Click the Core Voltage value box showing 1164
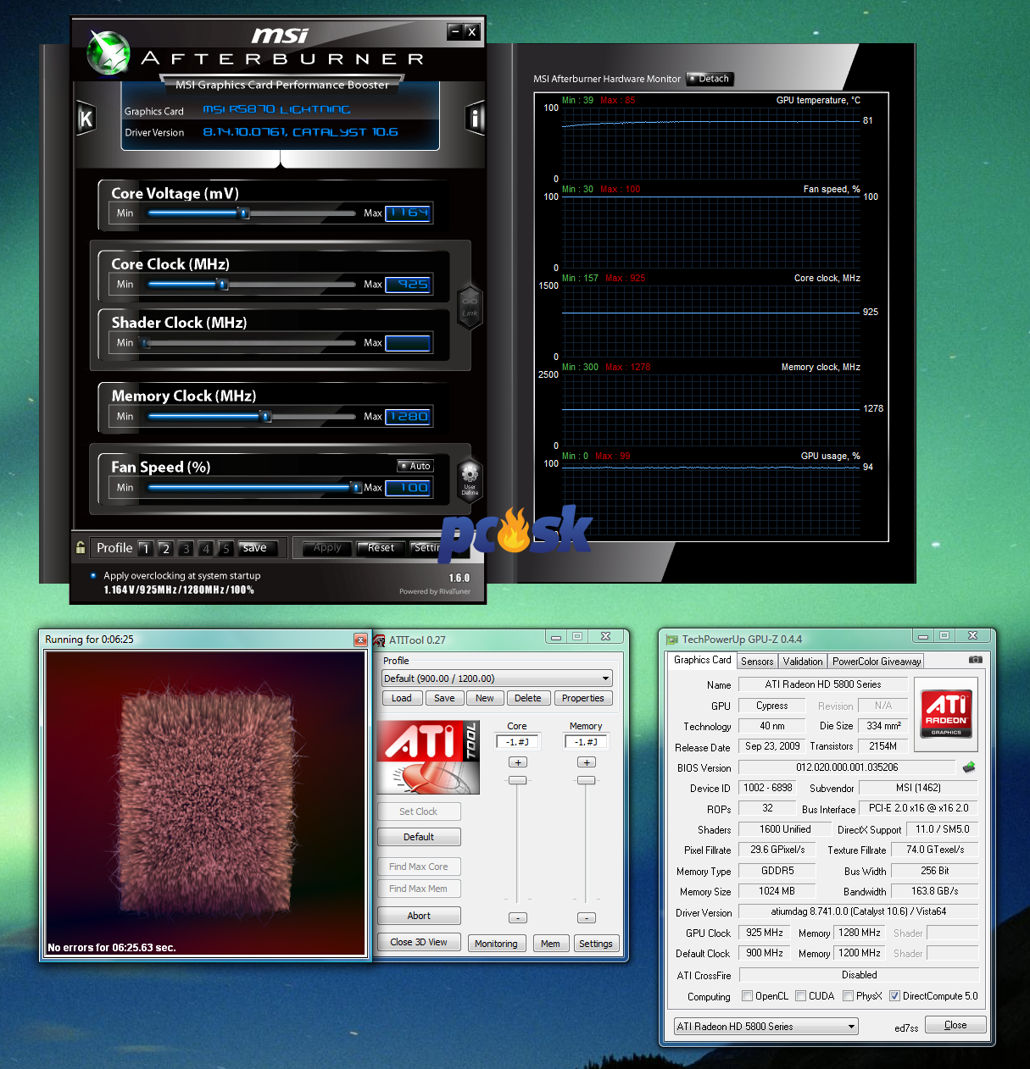This screenshot has height=1069, width=1030. [409, 213]
